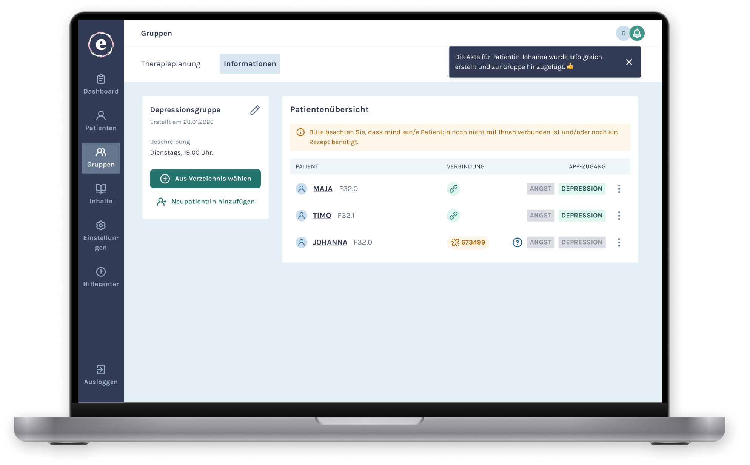Screen dimensions: 750x465
Task: Open the three-dot menu for Timo
Action: point(619,216)
